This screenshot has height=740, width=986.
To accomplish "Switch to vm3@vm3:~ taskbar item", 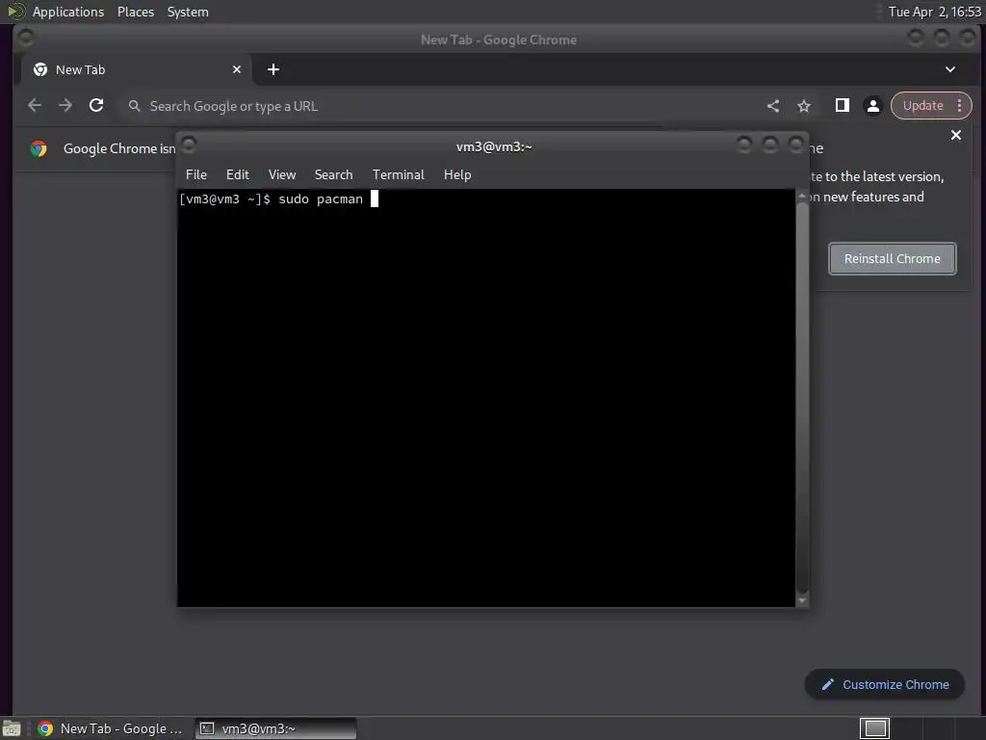I will pos(275,728).
